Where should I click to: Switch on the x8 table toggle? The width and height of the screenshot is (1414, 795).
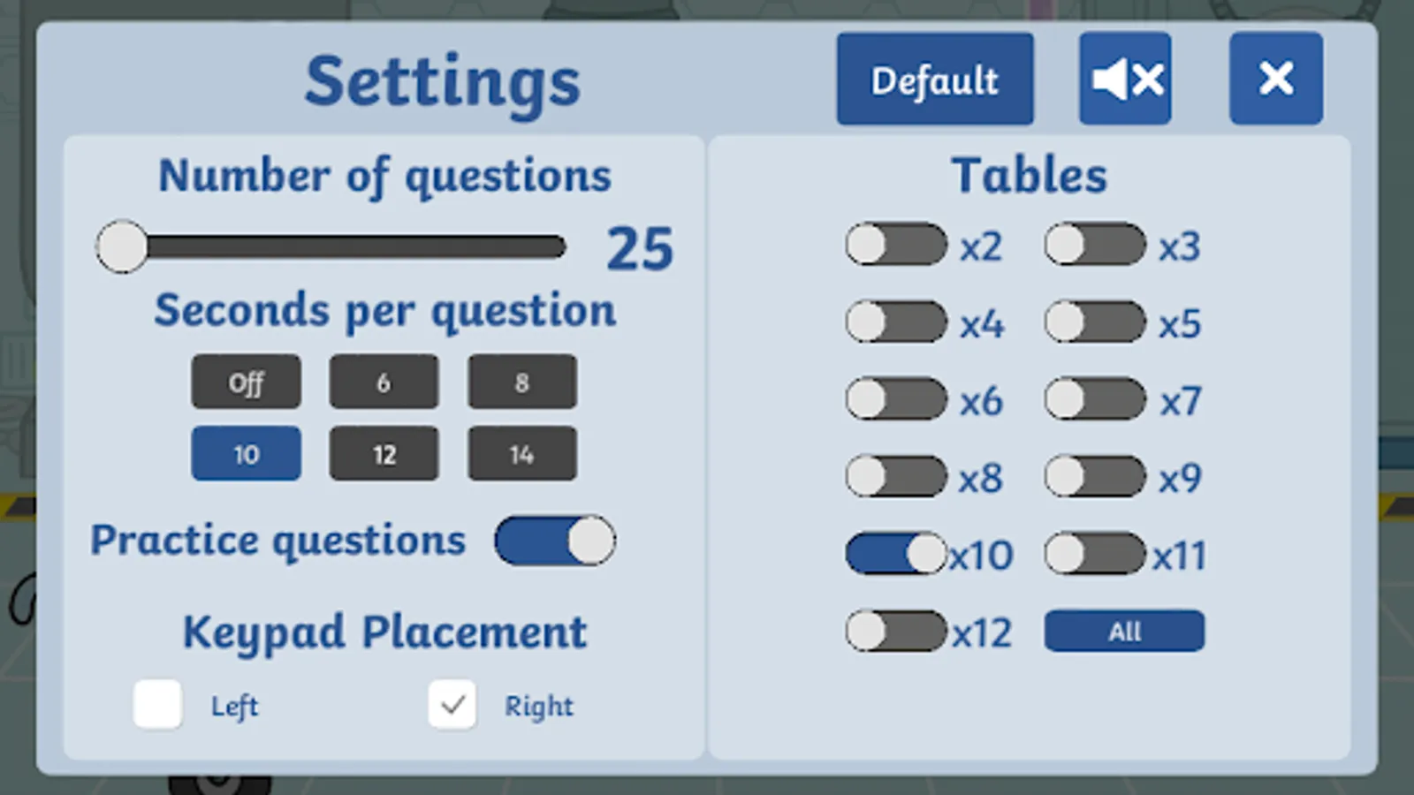click(x=896, y=477)
